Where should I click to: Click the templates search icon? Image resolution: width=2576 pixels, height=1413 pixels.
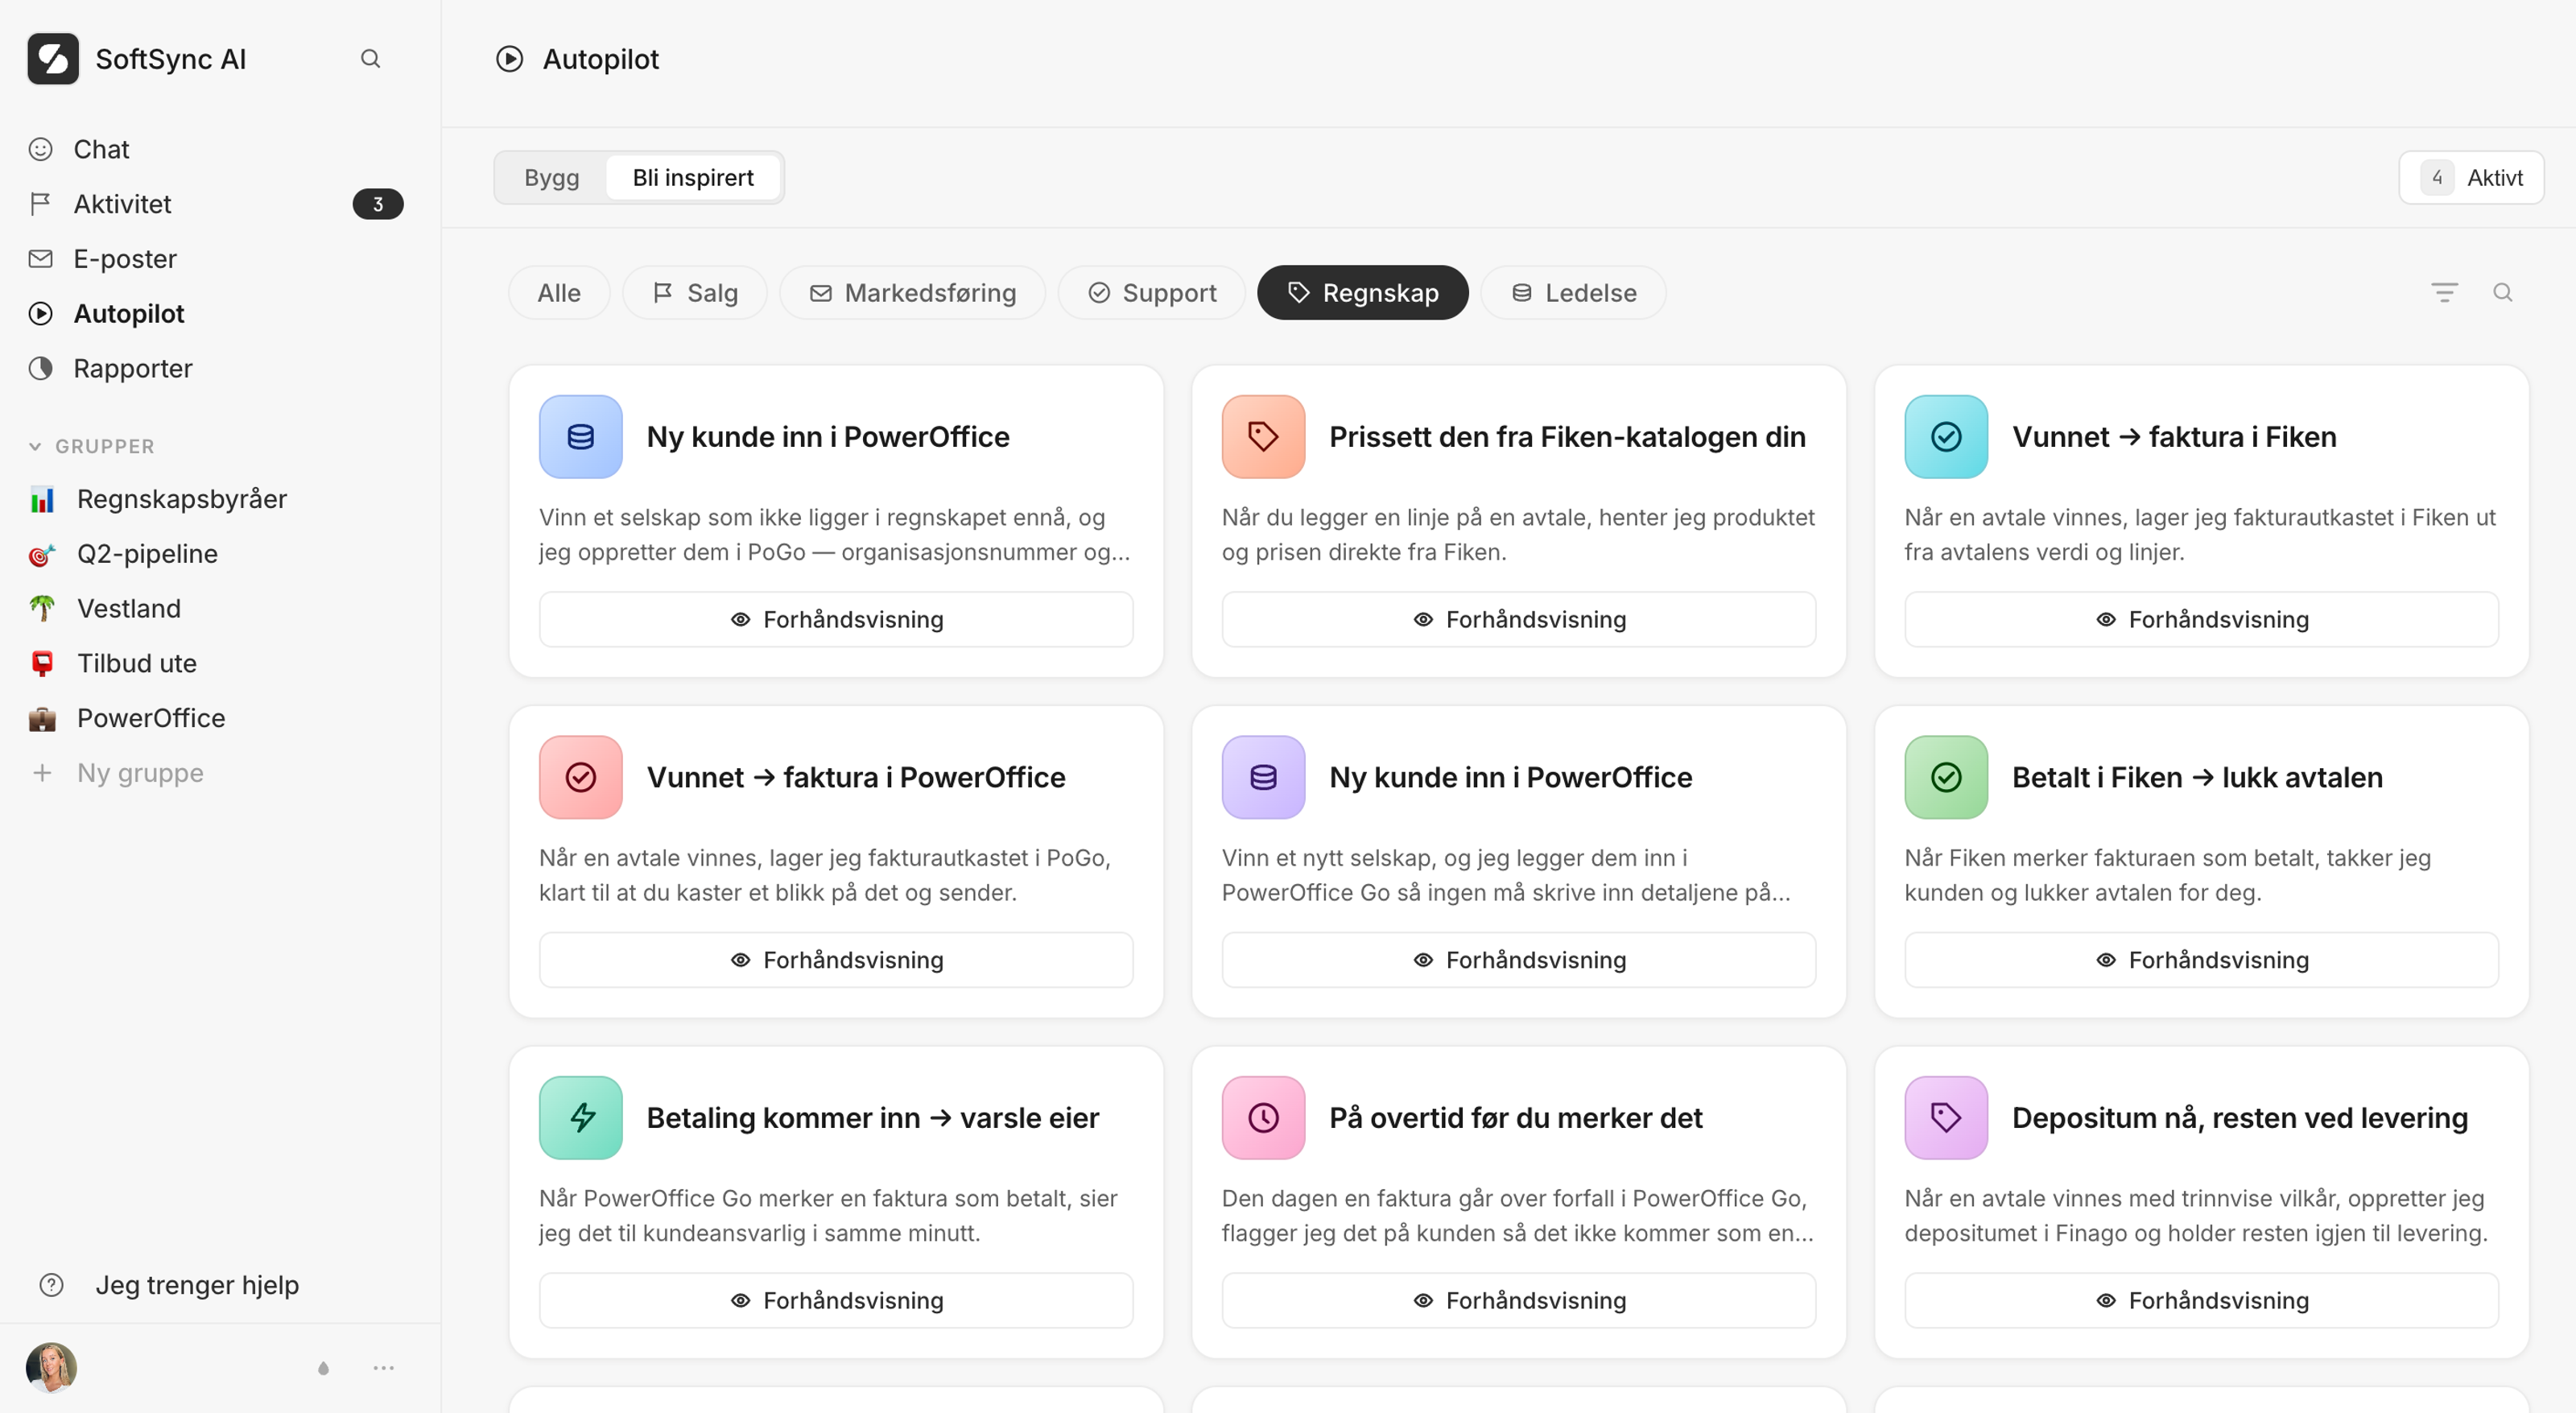point(2503,293)
